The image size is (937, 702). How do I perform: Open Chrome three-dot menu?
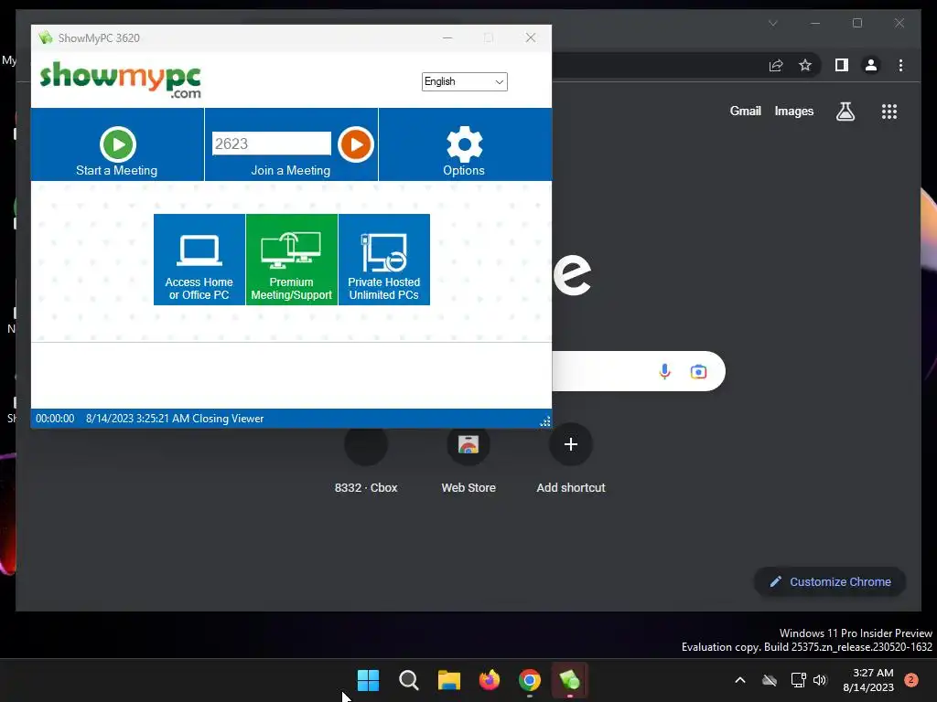[x=900, y=65]
